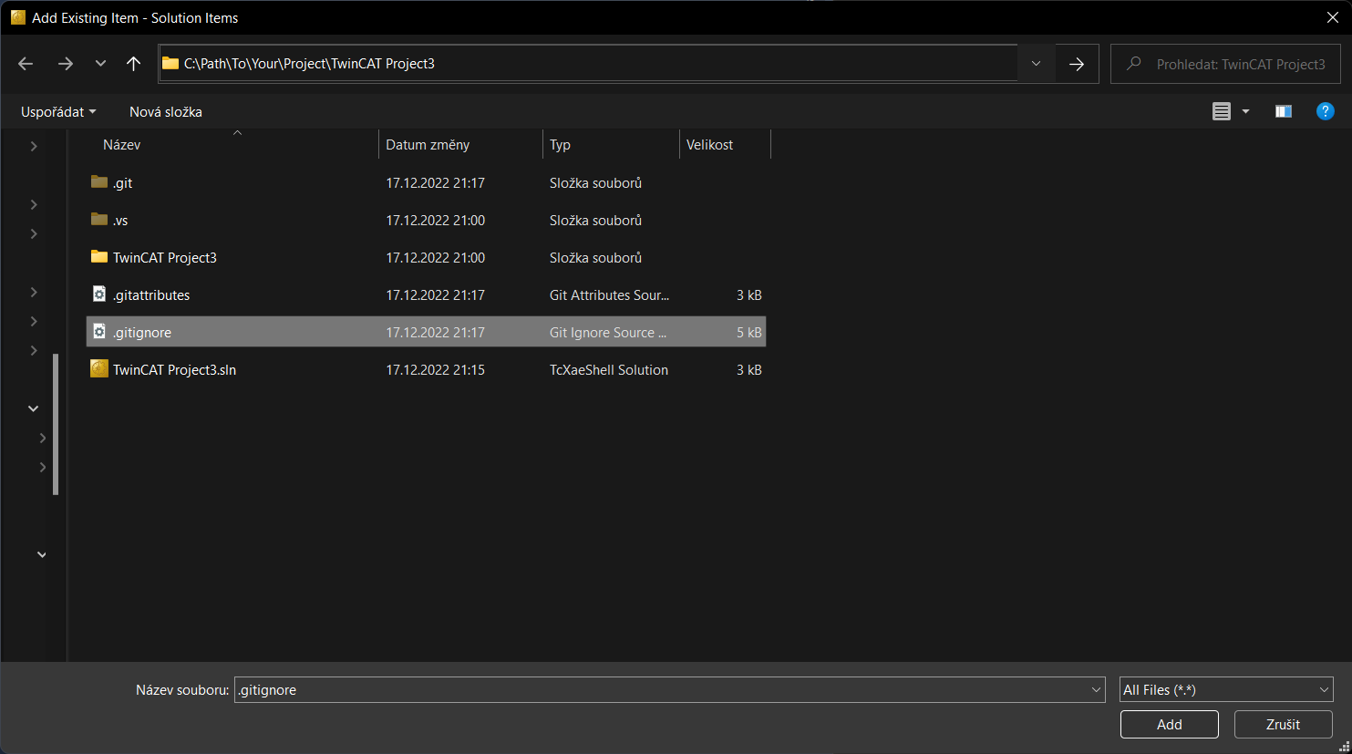
Task: Expand the view options dropdown arrow
Action: pyautogui.click(x=1245, y=111)
